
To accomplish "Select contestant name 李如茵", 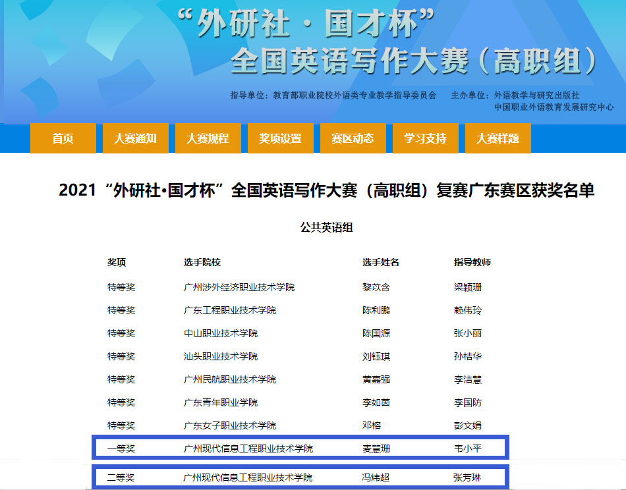I will 376,402.
